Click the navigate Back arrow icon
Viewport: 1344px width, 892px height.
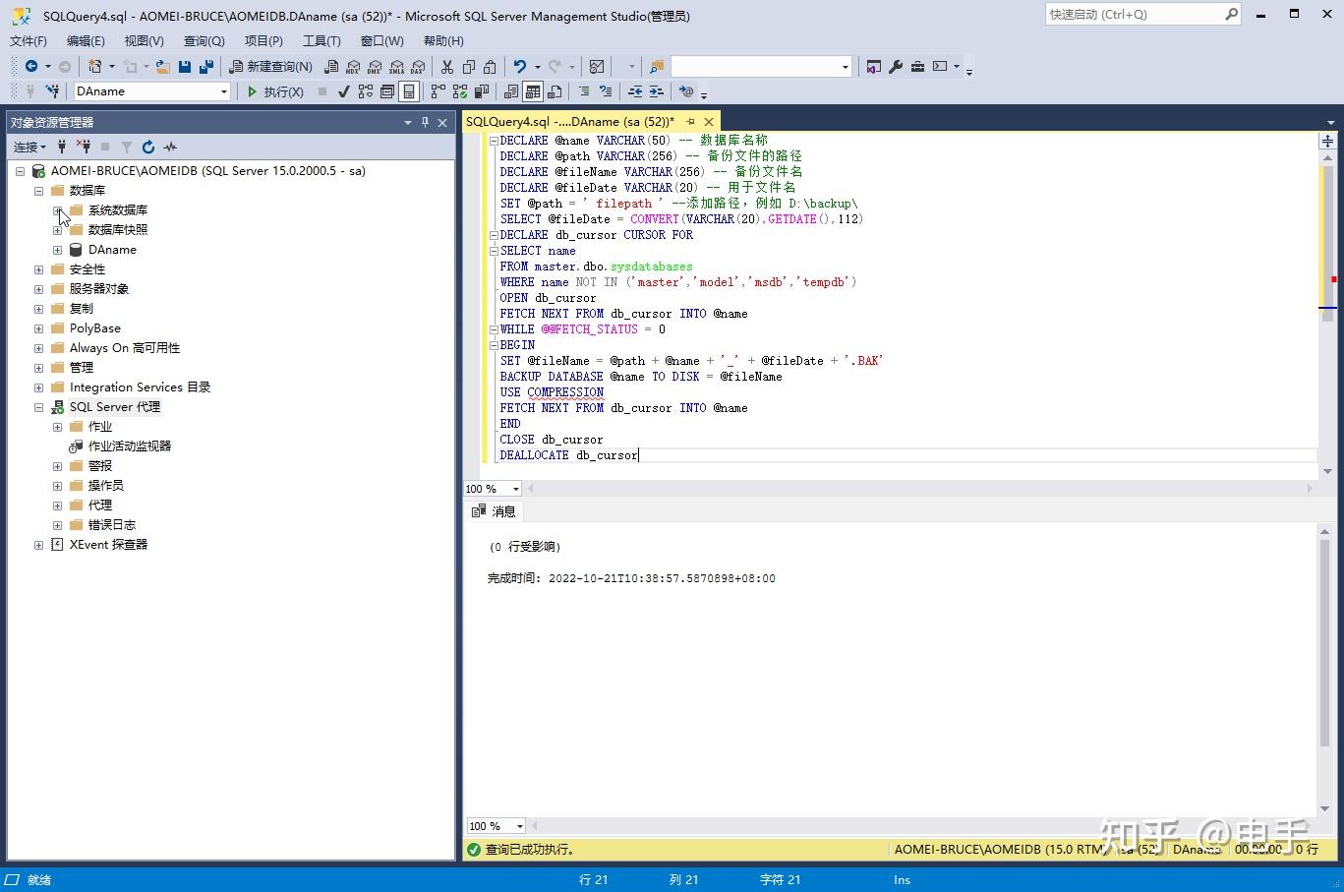pyautogui.click(x=31, y=66)
